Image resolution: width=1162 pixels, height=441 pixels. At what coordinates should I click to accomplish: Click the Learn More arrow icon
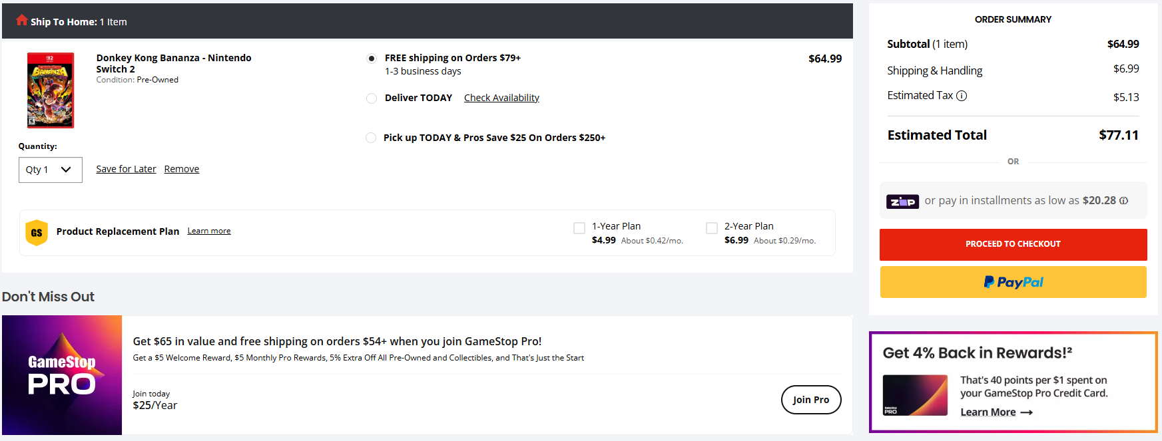point(1026,412)
